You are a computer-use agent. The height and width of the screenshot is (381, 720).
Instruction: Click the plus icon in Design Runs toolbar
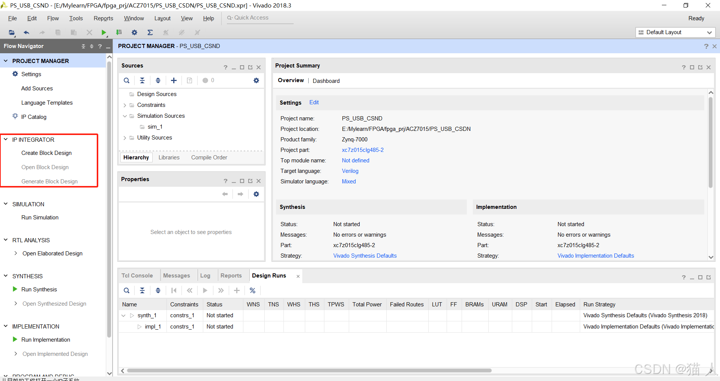(237, 291)
